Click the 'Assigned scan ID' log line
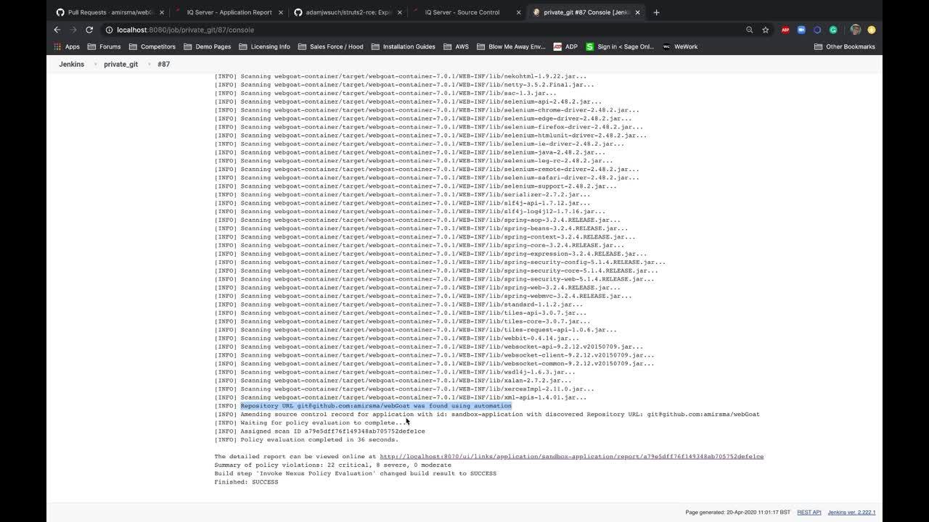This screenshot has width=929, height=522. click(319, 431)
